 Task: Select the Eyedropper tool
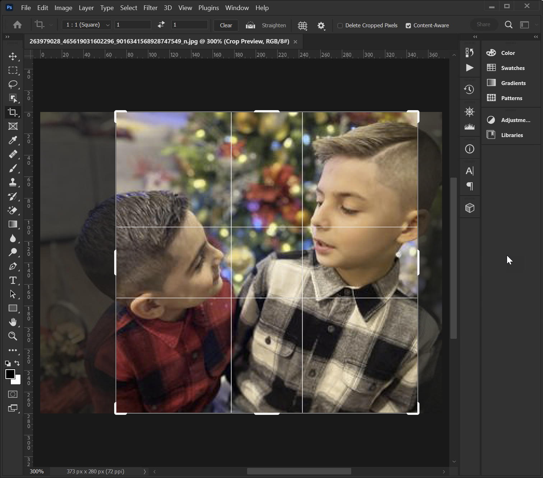point(13,140)
